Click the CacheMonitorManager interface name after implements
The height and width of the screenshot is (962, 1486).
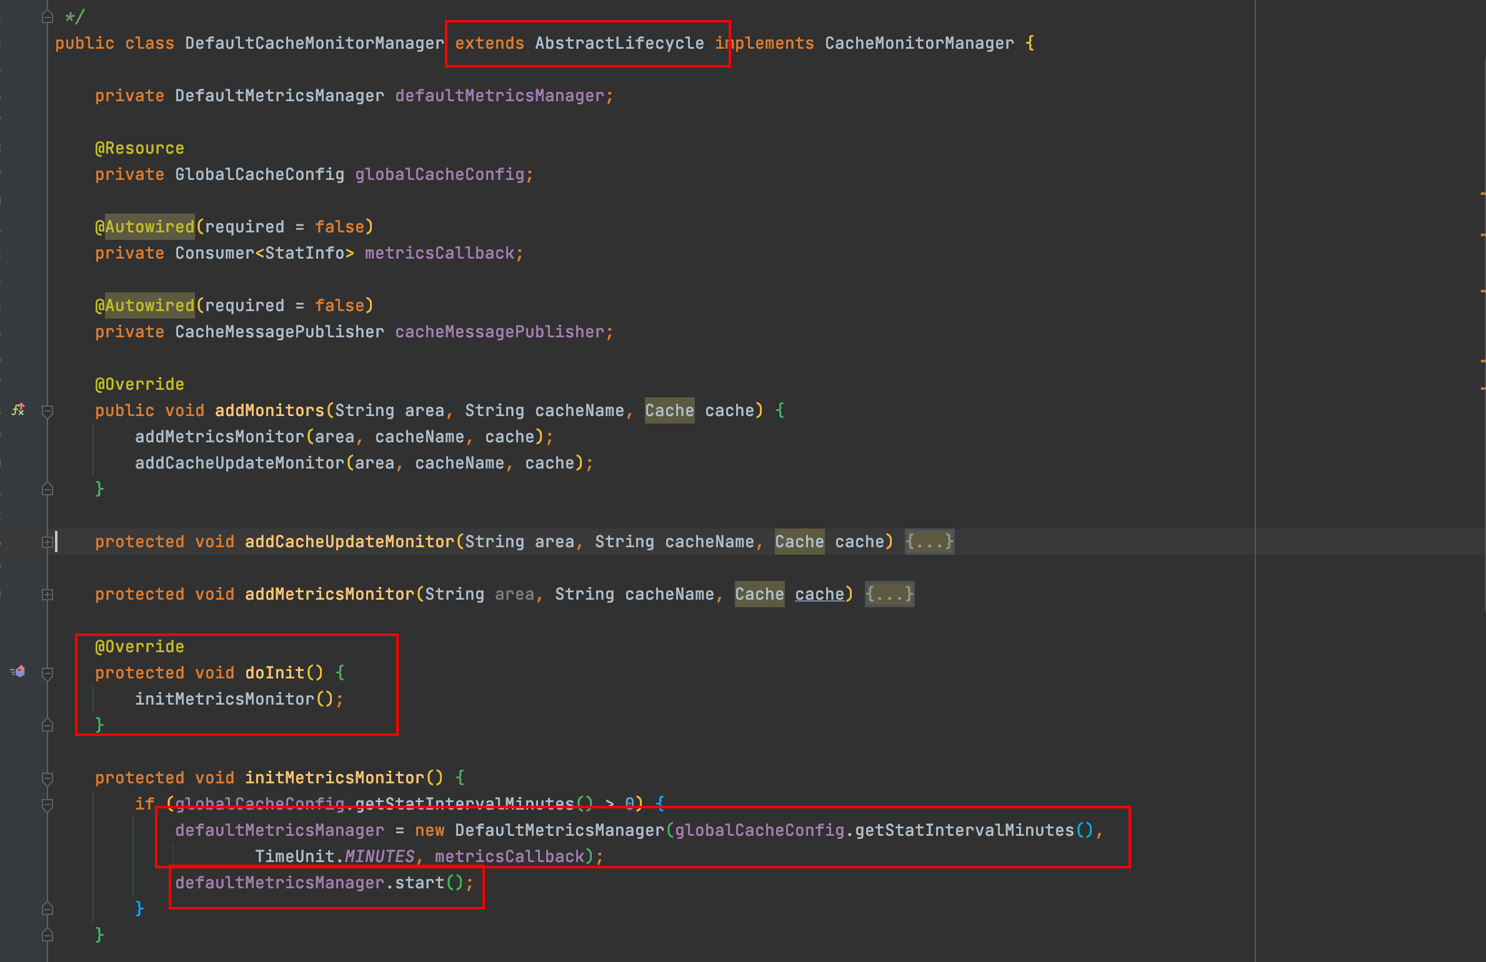point(919,43)
